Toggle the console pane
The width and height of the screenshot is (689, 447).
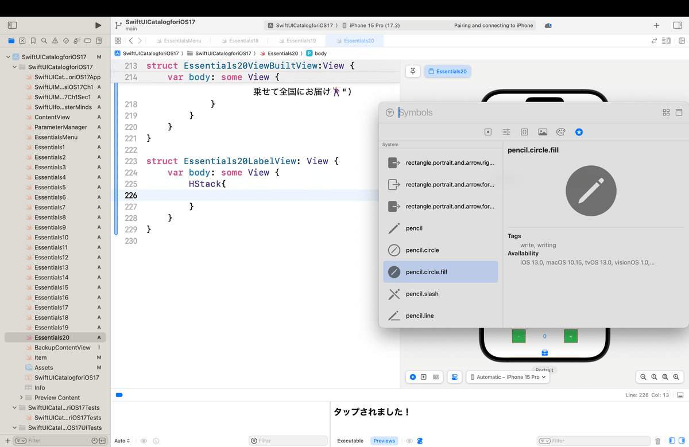tap(681, 441)
